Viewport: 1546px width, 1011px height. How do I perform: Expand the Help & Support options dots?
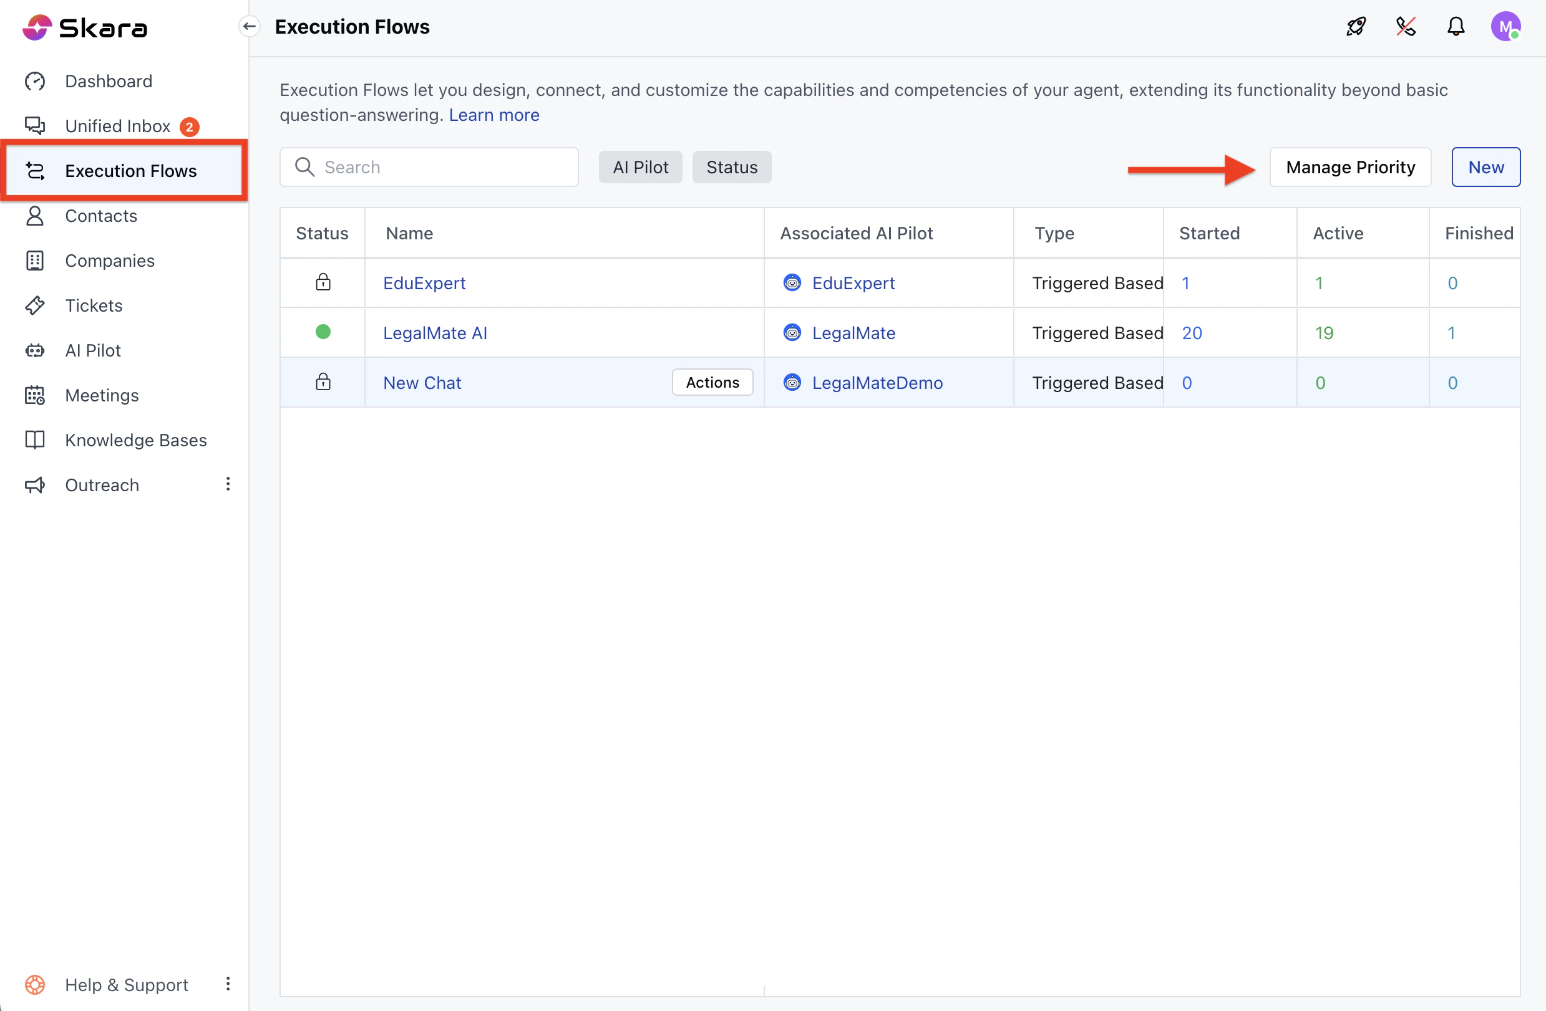228,984
